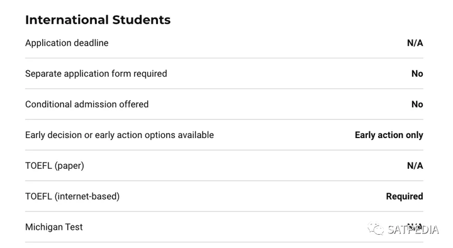Click divider line below Application deadline
Image resolution: width=453 pixels, height=248 pixels.
(x=224, y=58)
